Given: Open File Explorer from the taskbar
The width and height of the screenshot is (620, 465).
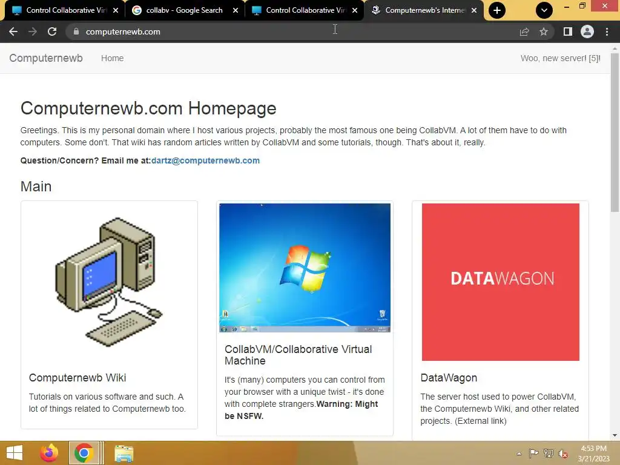Looking at the screenshot, I should [x=124, y=453].
